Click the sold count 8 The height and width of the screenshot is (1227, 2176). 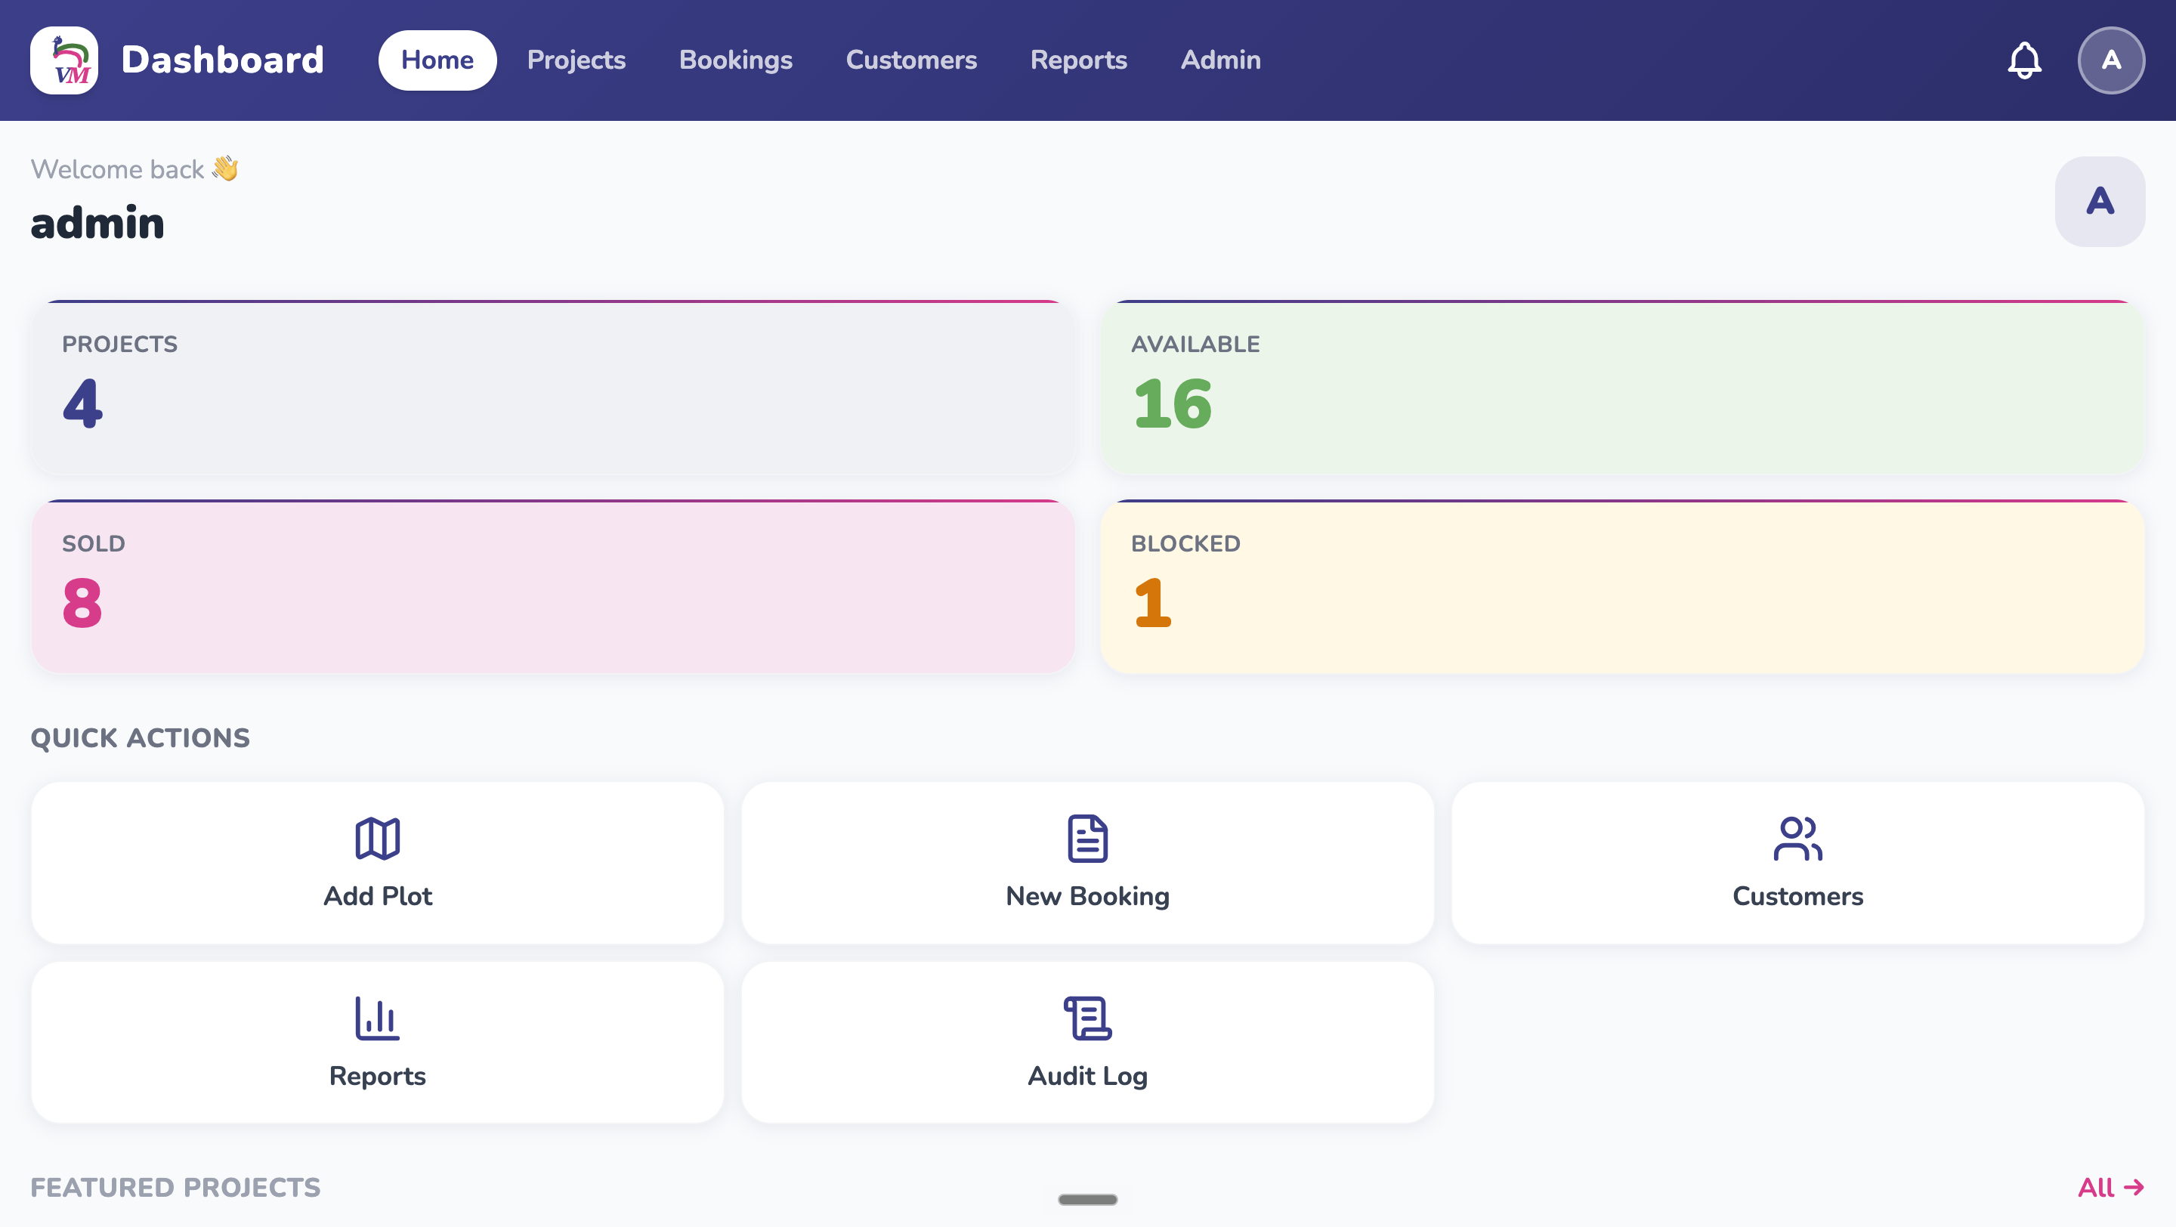[x=82, y=603]
